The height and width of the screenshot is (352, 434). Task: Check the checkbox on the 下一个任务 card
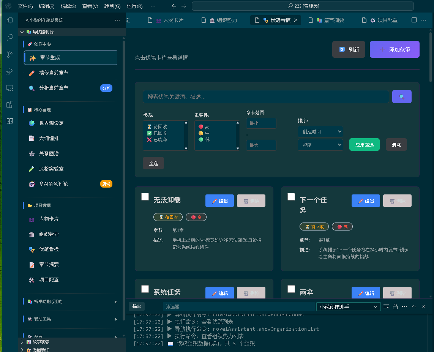(291, 197)
